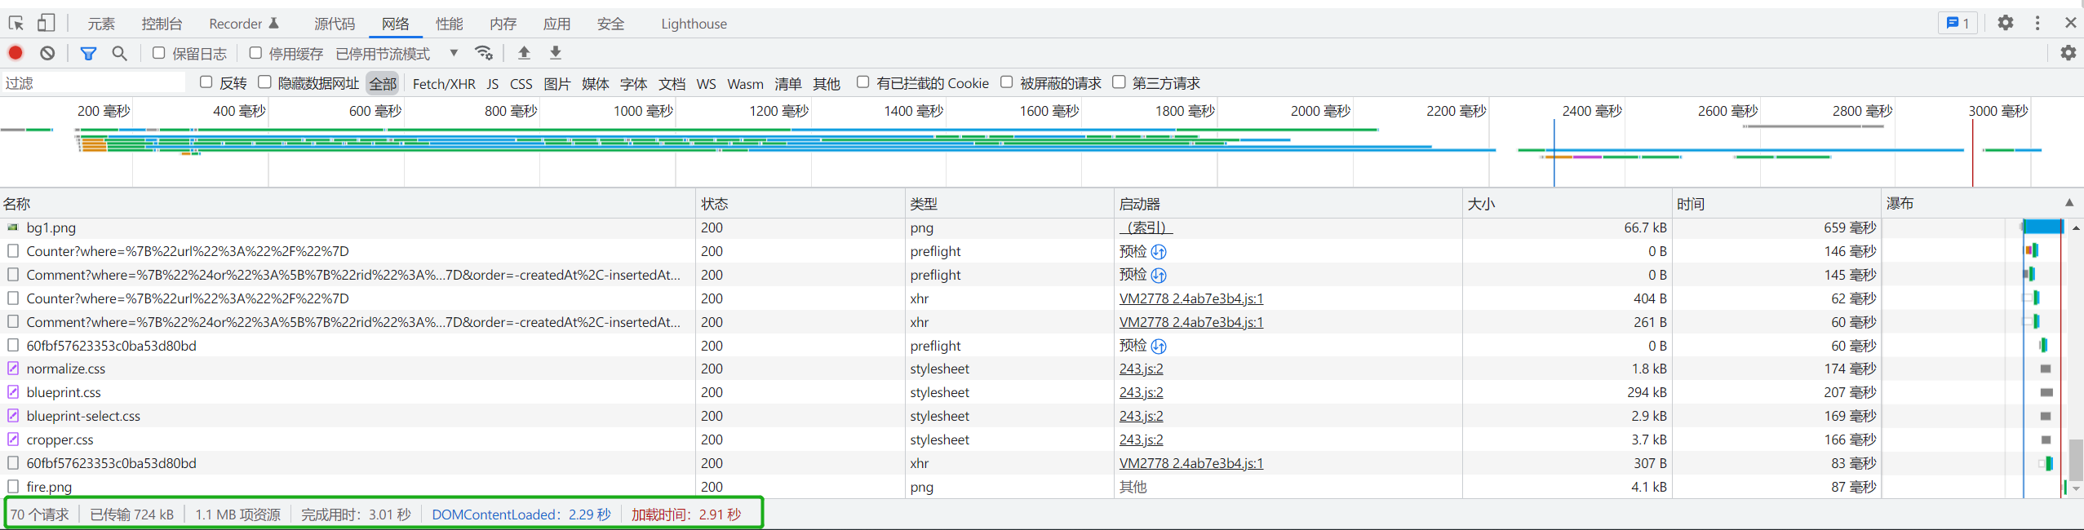Click the fire.png file icon
This screenshot has width=2084, height=530.
pos(13,487)
